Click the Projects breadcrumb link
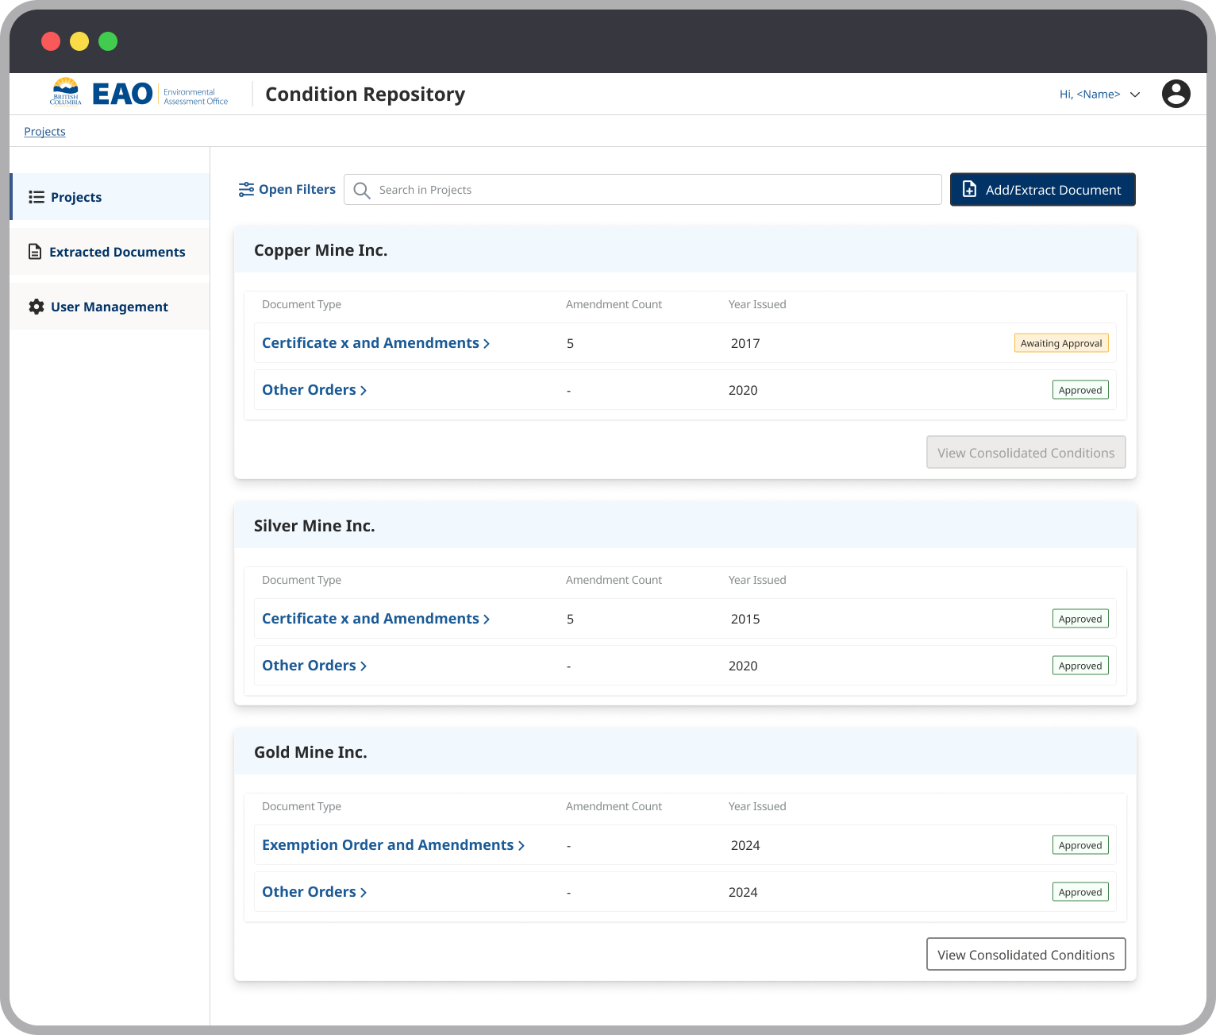The image size is (1216, 1035). [x=44, y=132]
